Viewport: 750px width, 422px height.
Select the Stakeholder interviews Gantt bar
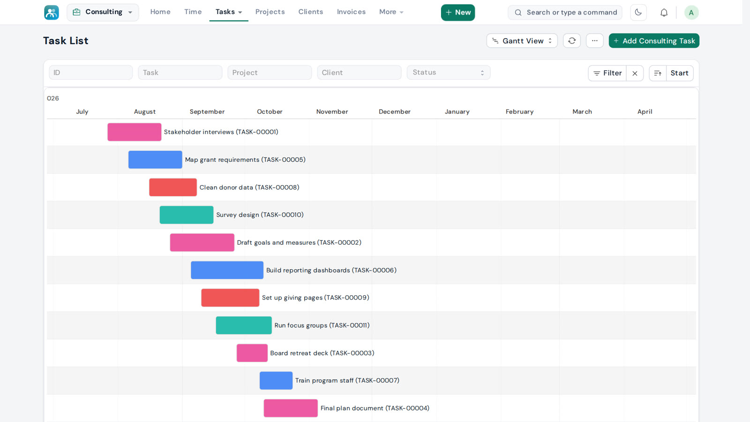pyautogui.click(x=135, y=132)
